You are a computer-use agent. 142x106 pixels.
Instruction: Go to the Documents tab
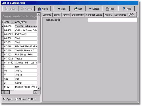[120, 15]
